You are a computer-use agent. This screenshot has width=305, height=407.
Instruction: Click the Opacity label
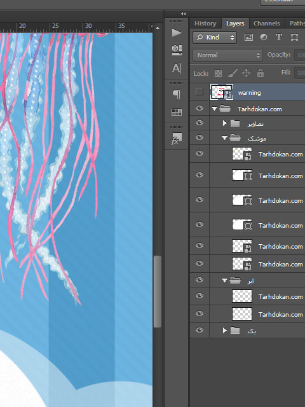[x=278, y=55]
